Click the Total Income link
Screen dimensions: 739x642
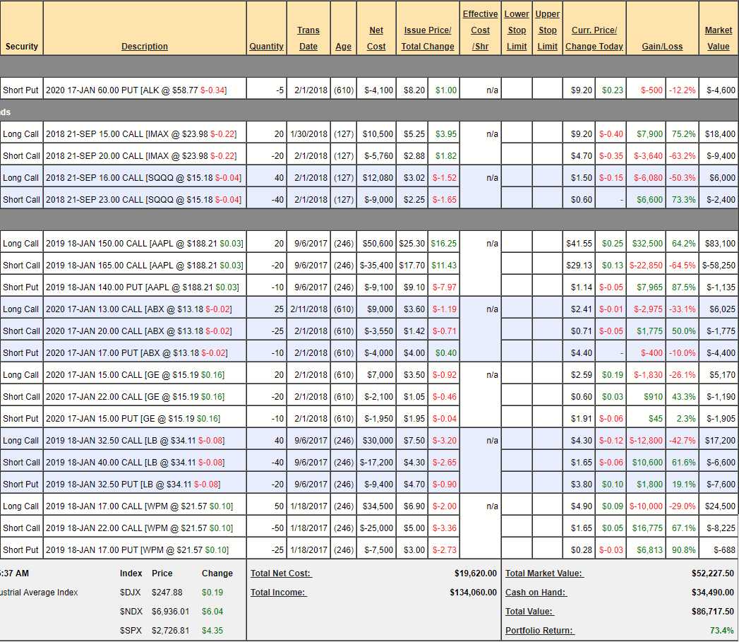click(278, 593)
